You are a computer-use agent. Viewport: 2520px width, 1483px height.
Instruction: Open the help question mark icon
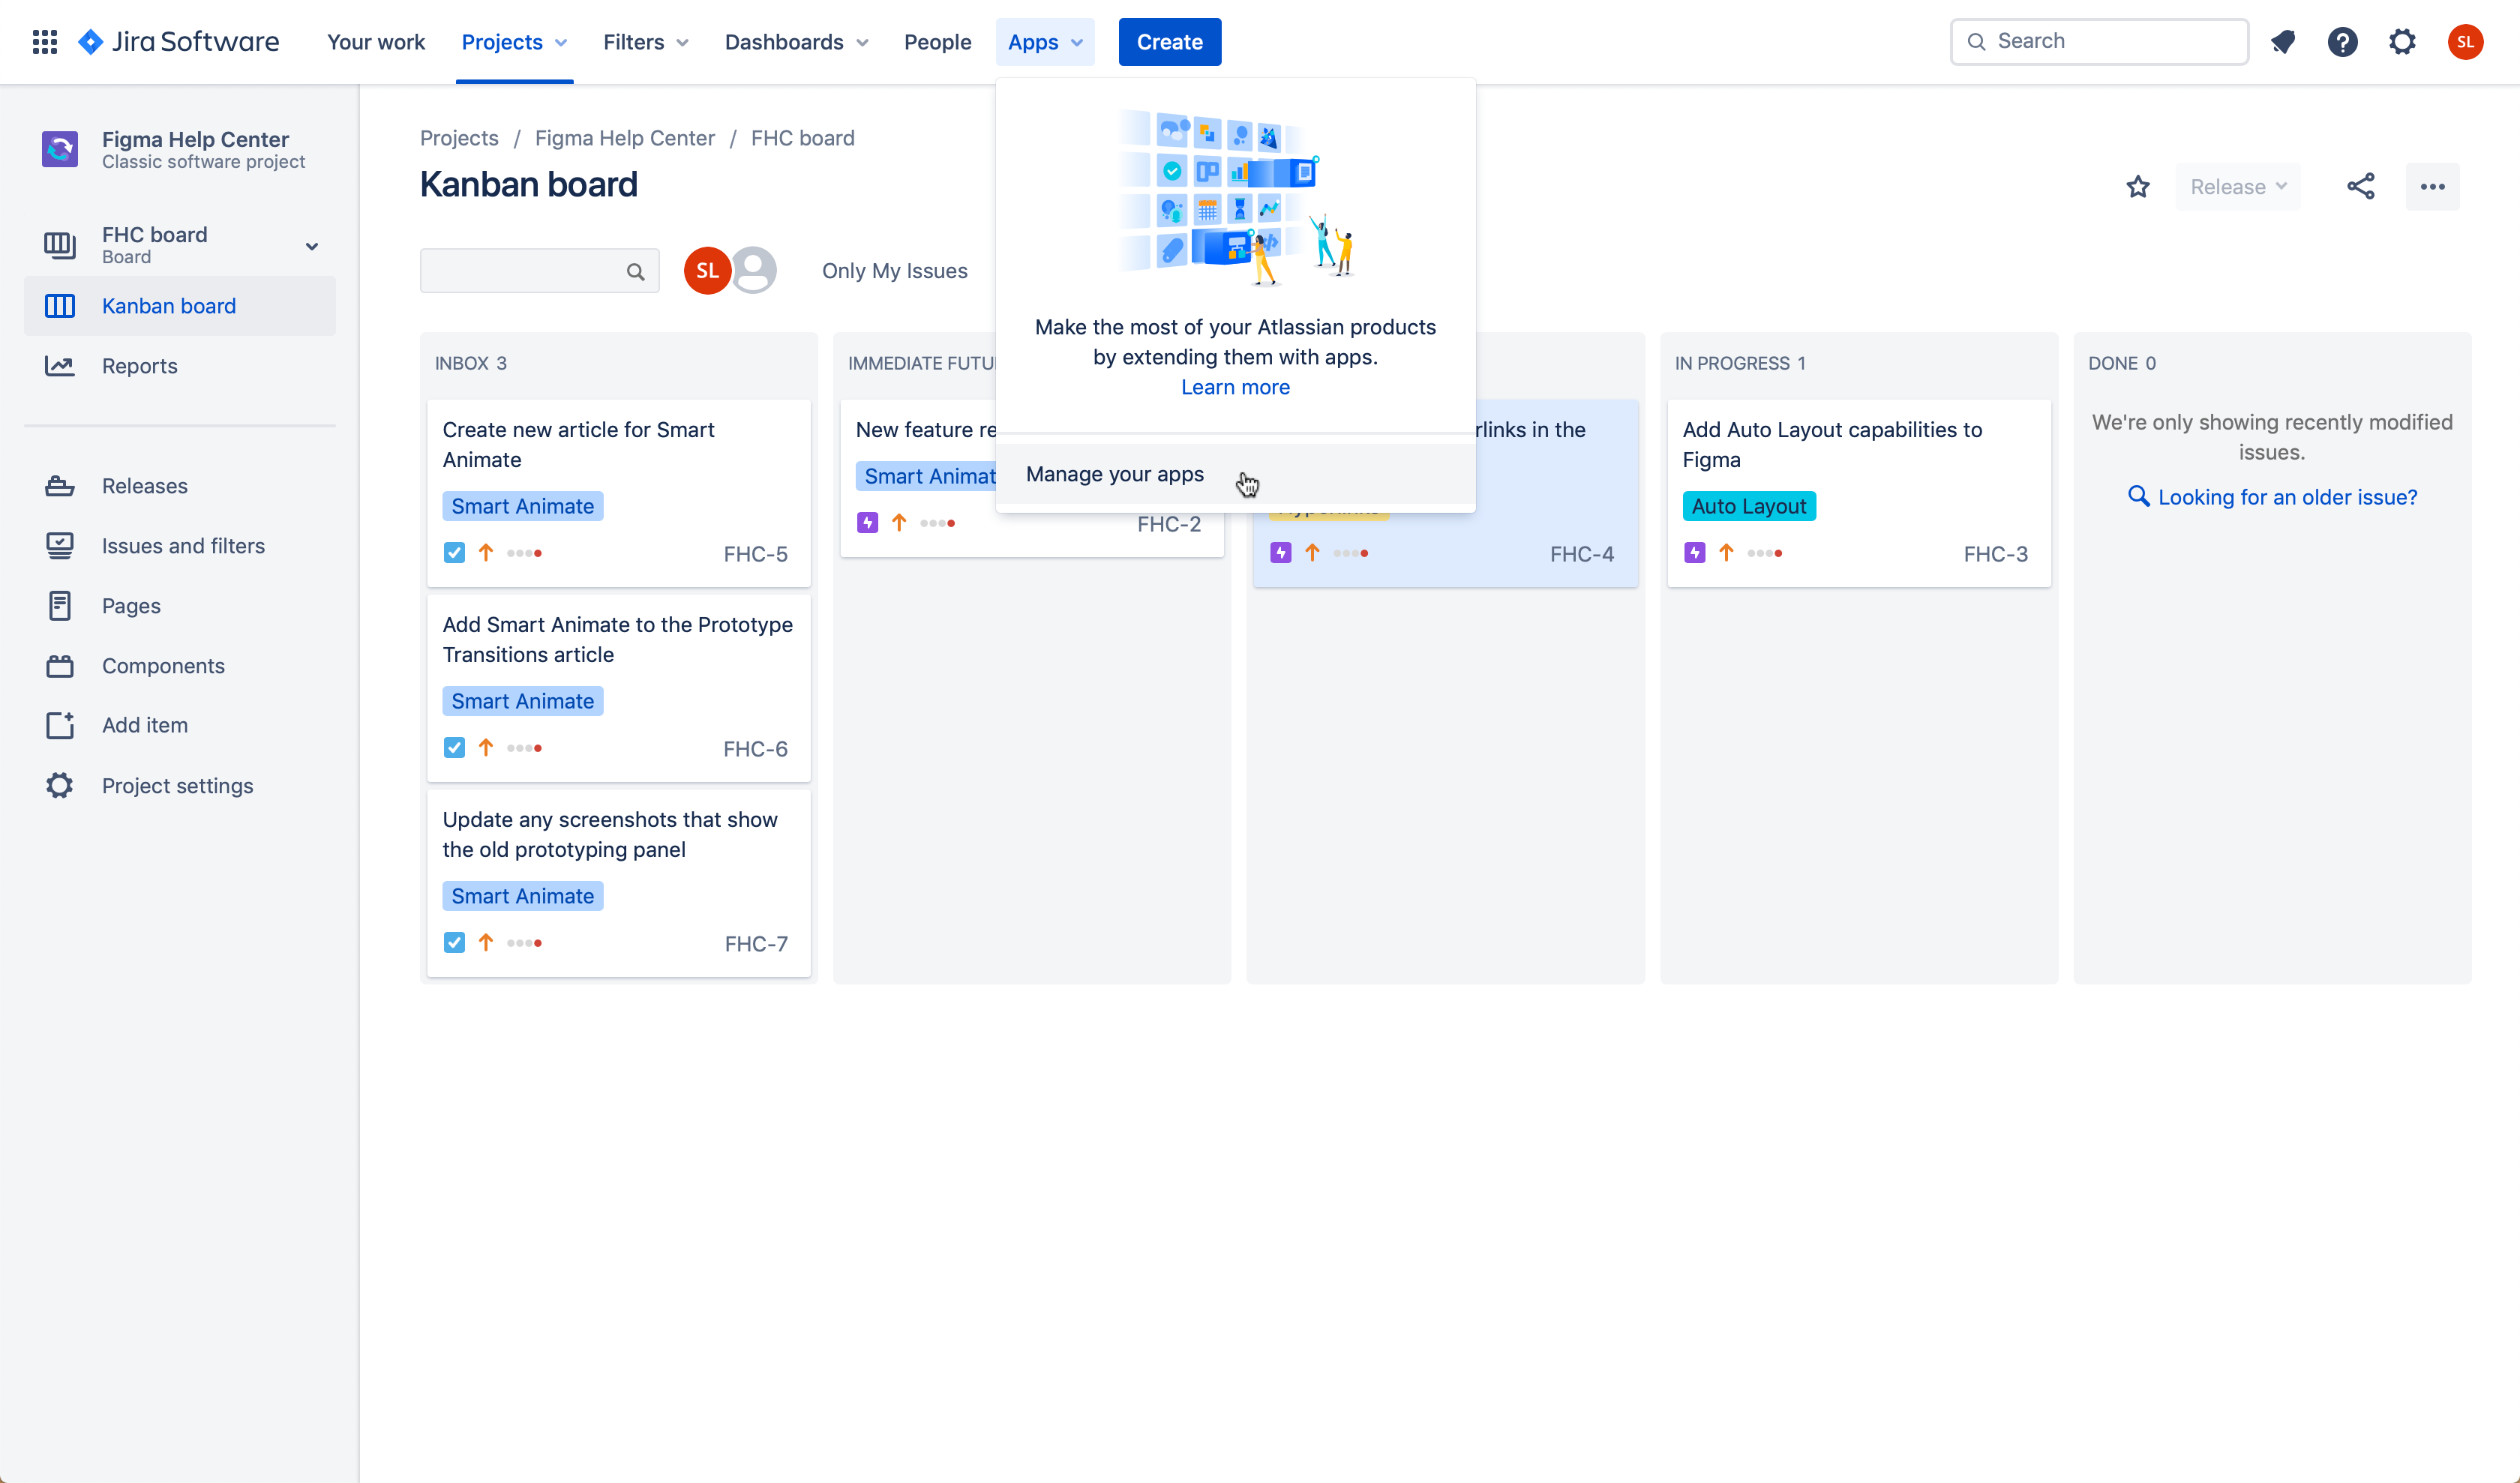coord(2342,42)
